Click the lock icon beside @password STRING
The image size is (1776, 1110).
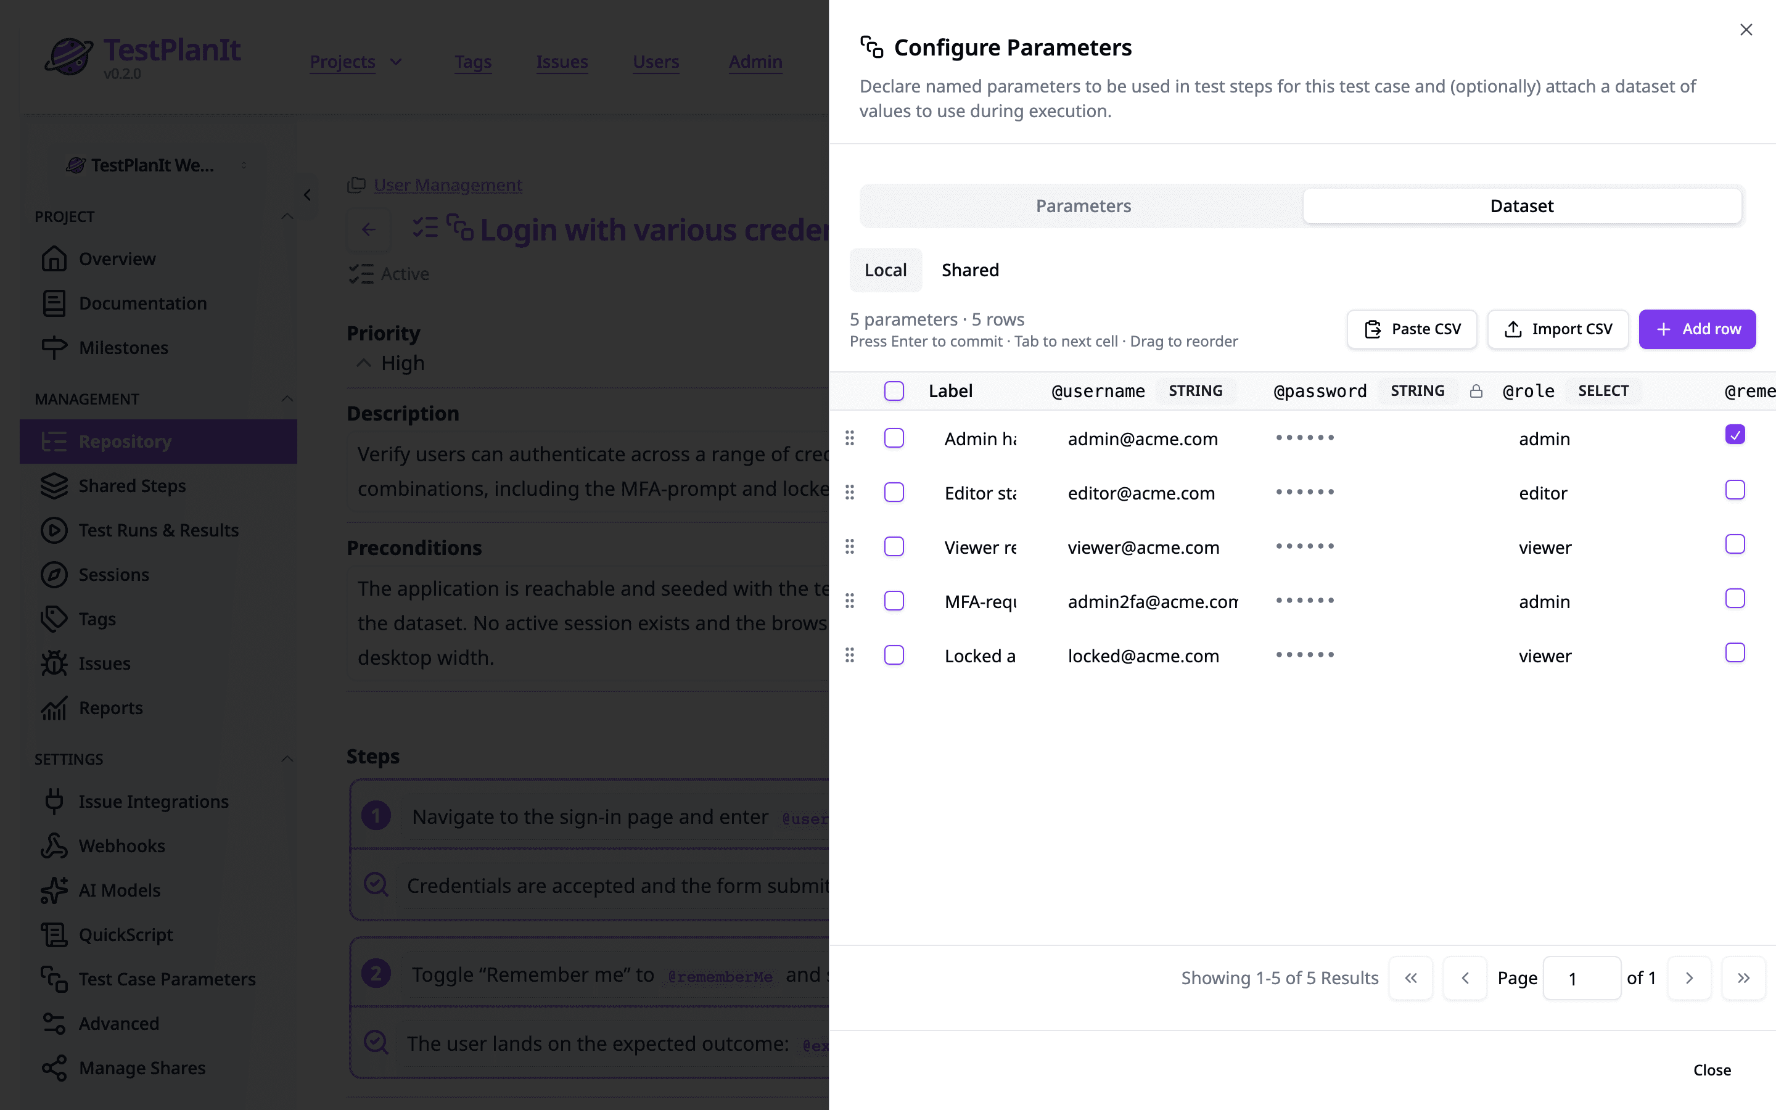(1476, 392)
